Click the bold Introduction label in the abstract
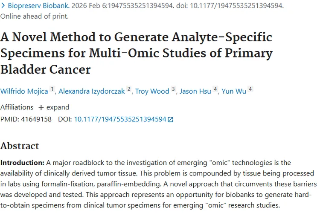The height and width of the screenshot is (213, 320). coord(22,163)
